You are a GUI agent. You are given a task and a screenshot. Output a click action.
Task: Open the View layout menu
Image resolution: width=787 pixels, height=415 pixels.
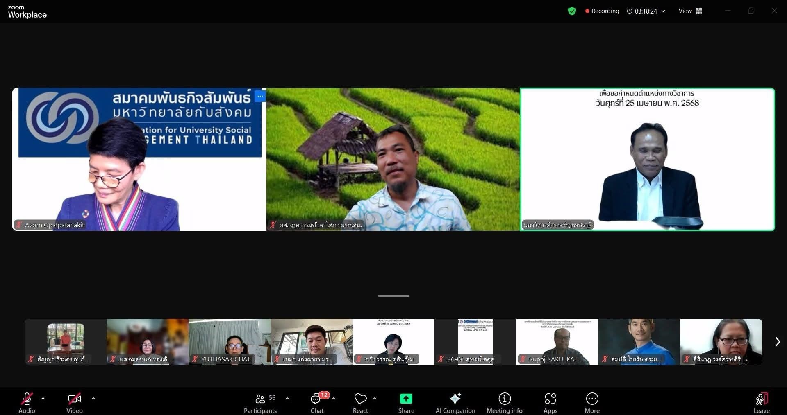point(690,11)
